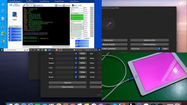The width and height of the screenshot is (187, 105).
Task: Toggle Port auto connect checkbox
Action: [x=26, y=4]
